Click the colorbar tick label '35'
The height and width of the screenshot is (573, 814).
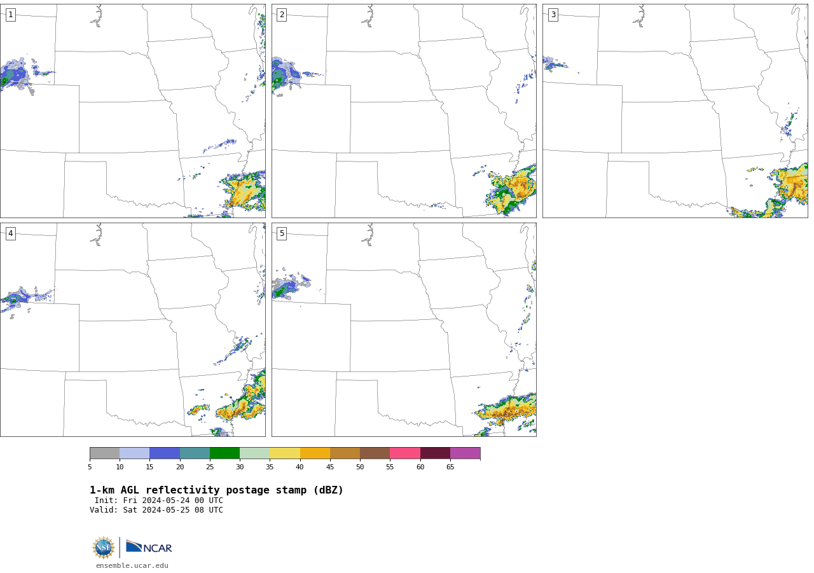pos(270,467)
